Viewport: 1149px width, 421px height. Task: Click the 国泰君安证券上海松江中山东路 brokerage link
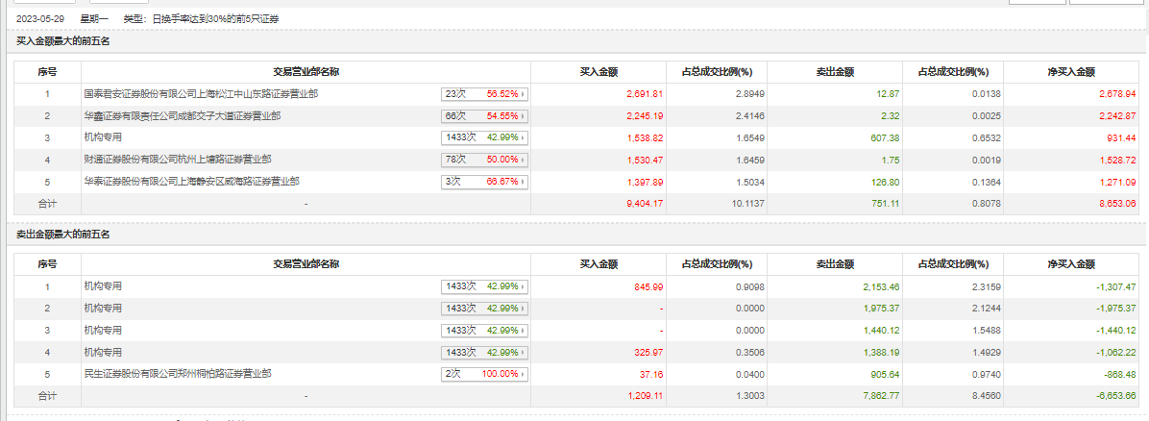[x=201, y=94]
